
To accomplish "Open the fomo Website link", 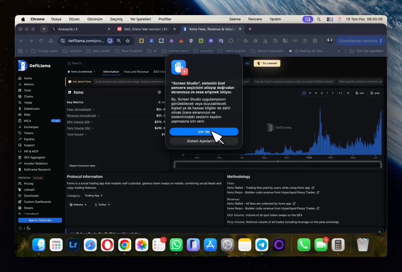I will point(78,205).
